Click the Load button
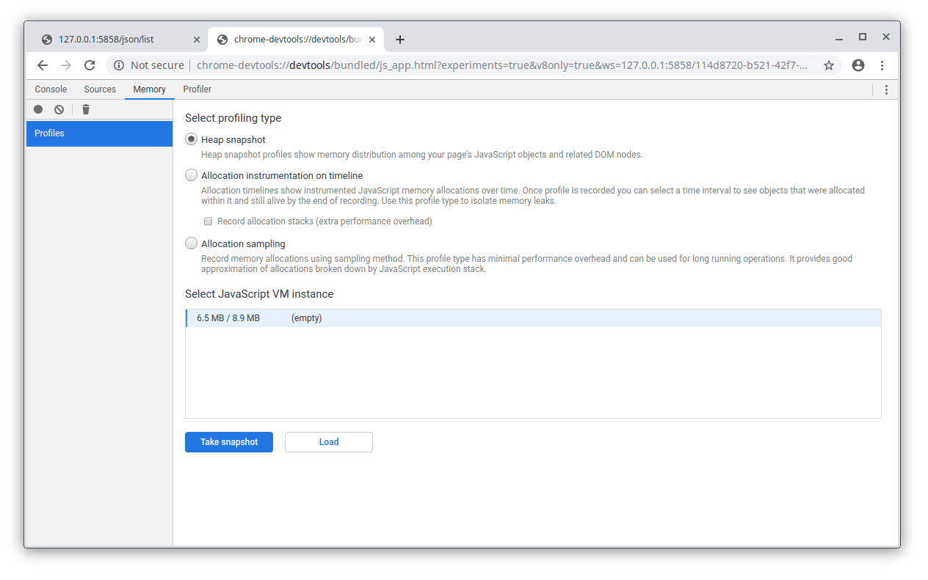This screenshot has width=928, height=580. coord(328,442)
